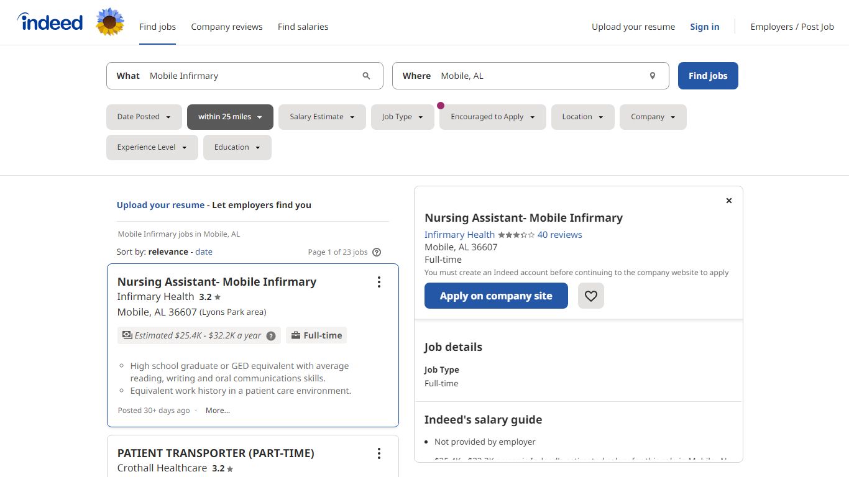Click the Crothall Healthcare company name
This screenshot has height=477, width=849.
click(x=162, y=468)
